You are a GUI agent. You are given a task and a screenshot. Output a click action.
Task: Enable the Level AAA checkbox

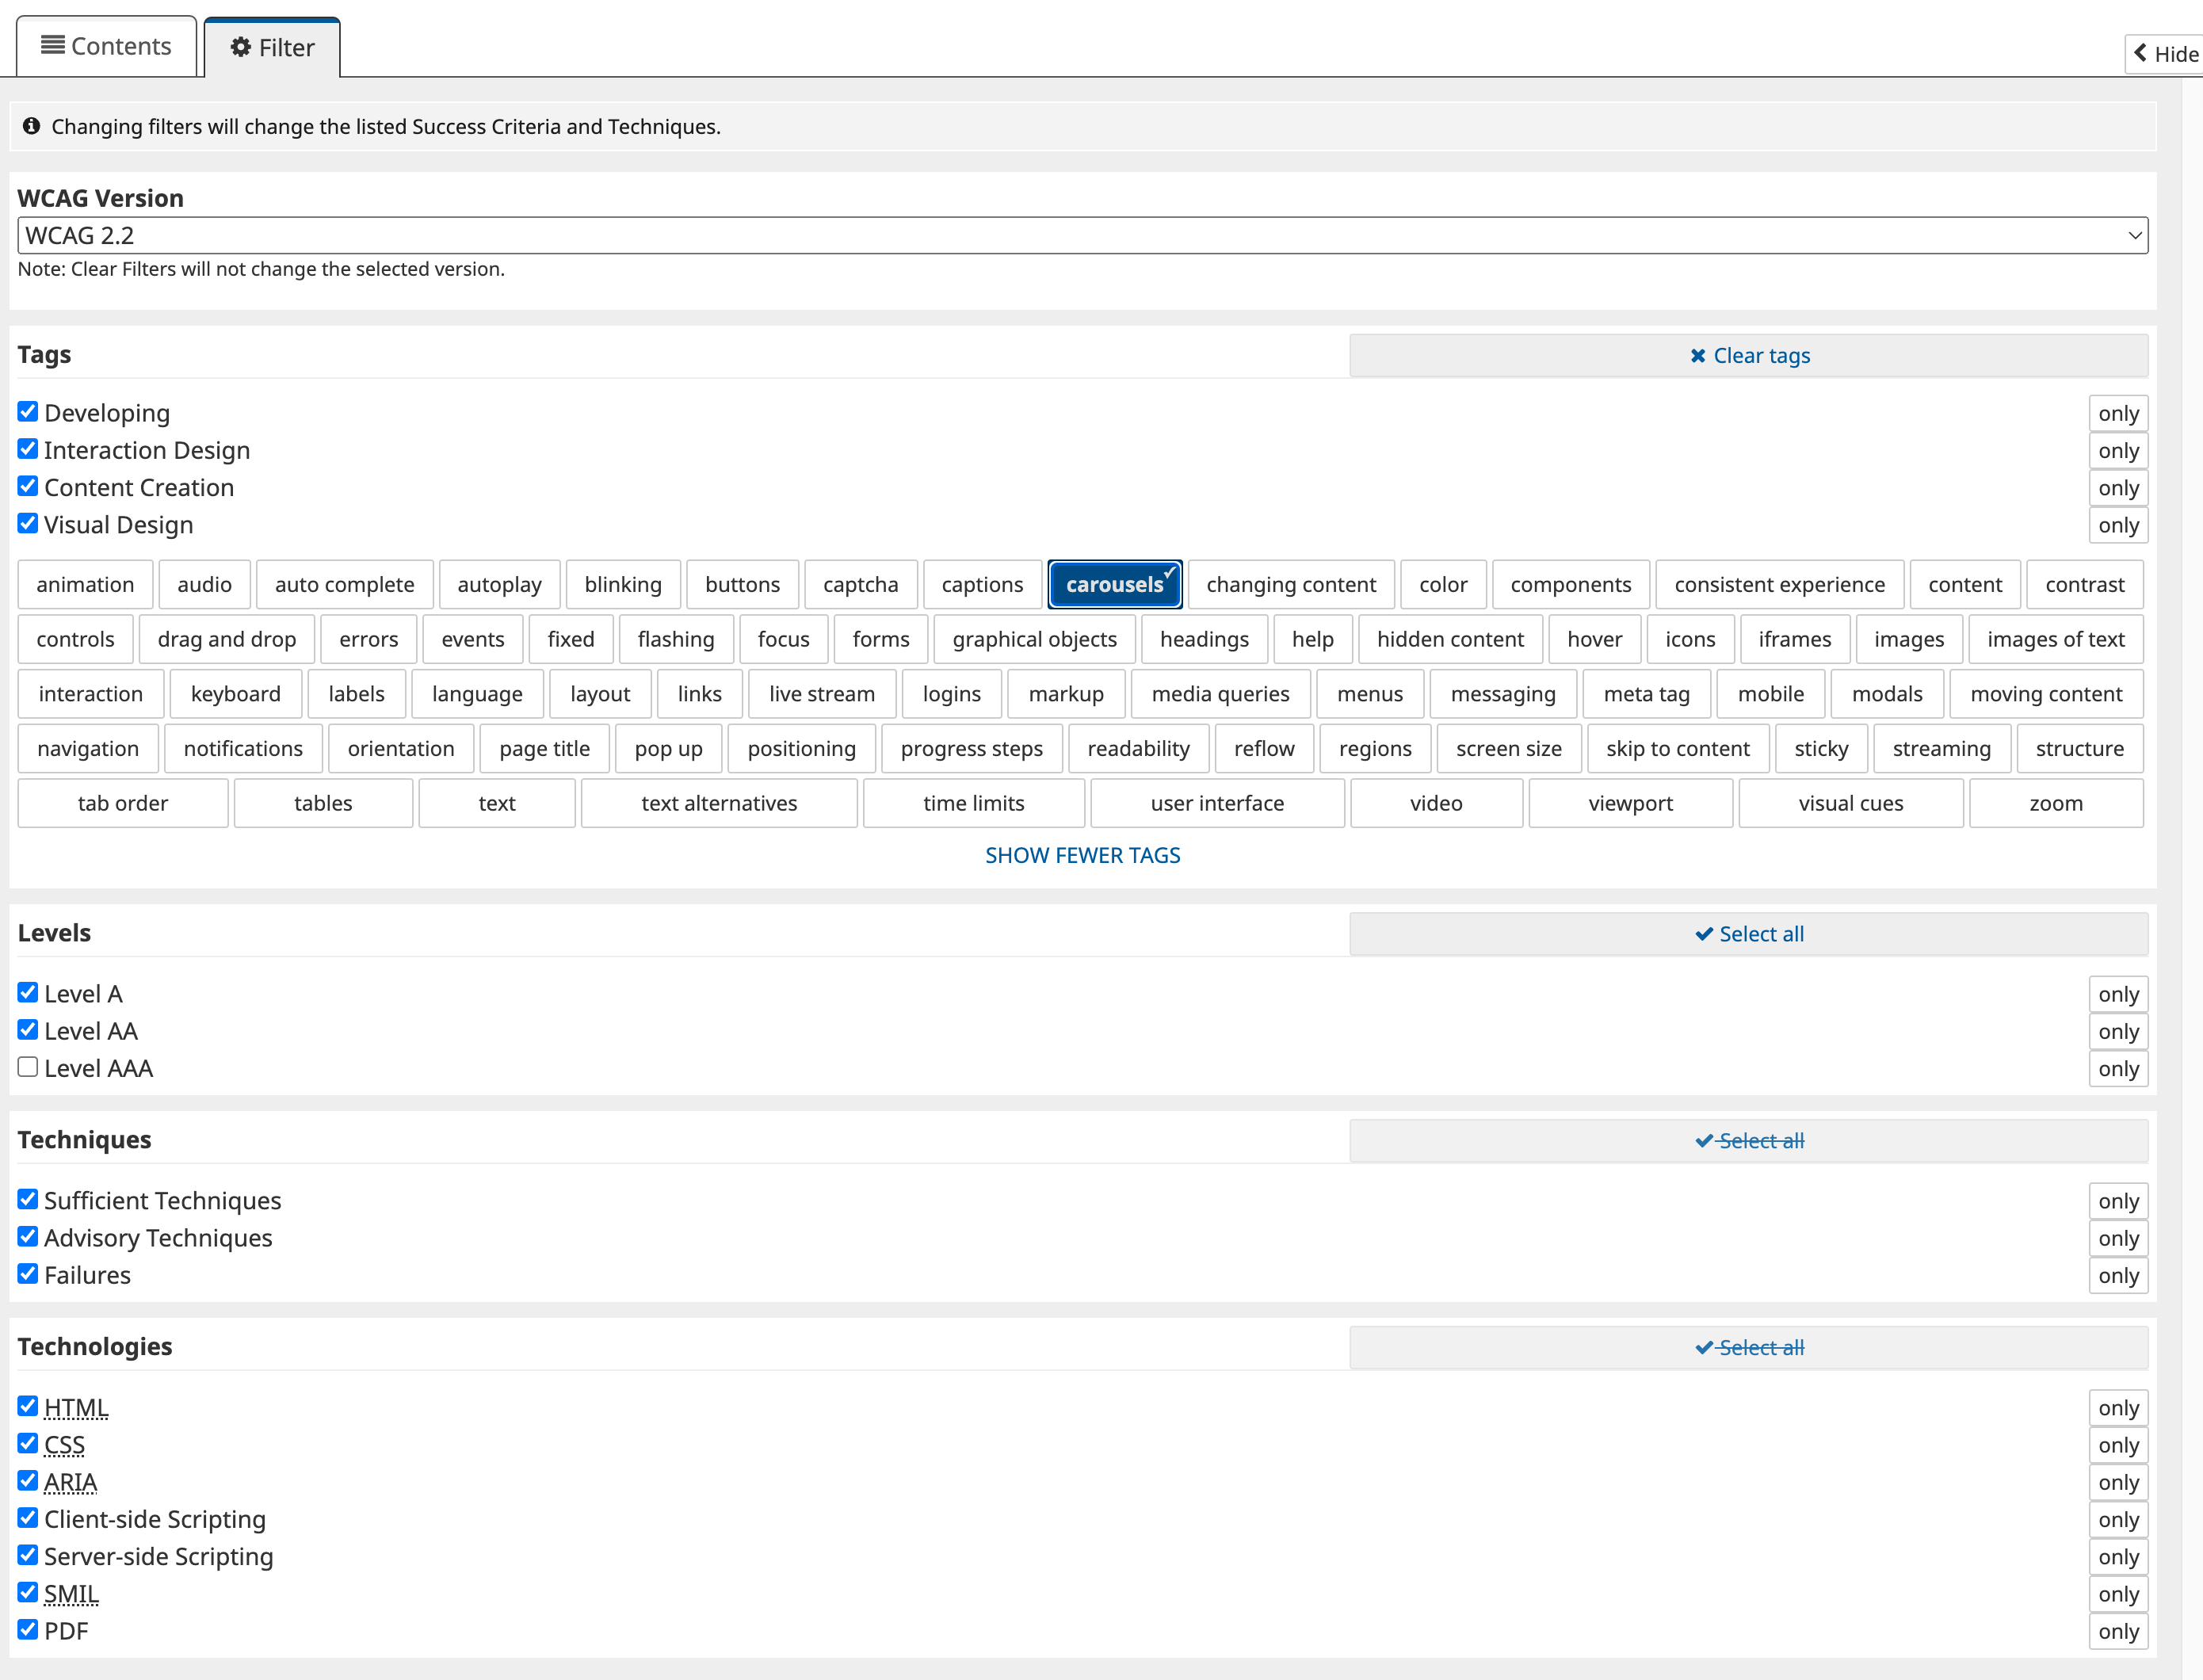coord(27,1066)
